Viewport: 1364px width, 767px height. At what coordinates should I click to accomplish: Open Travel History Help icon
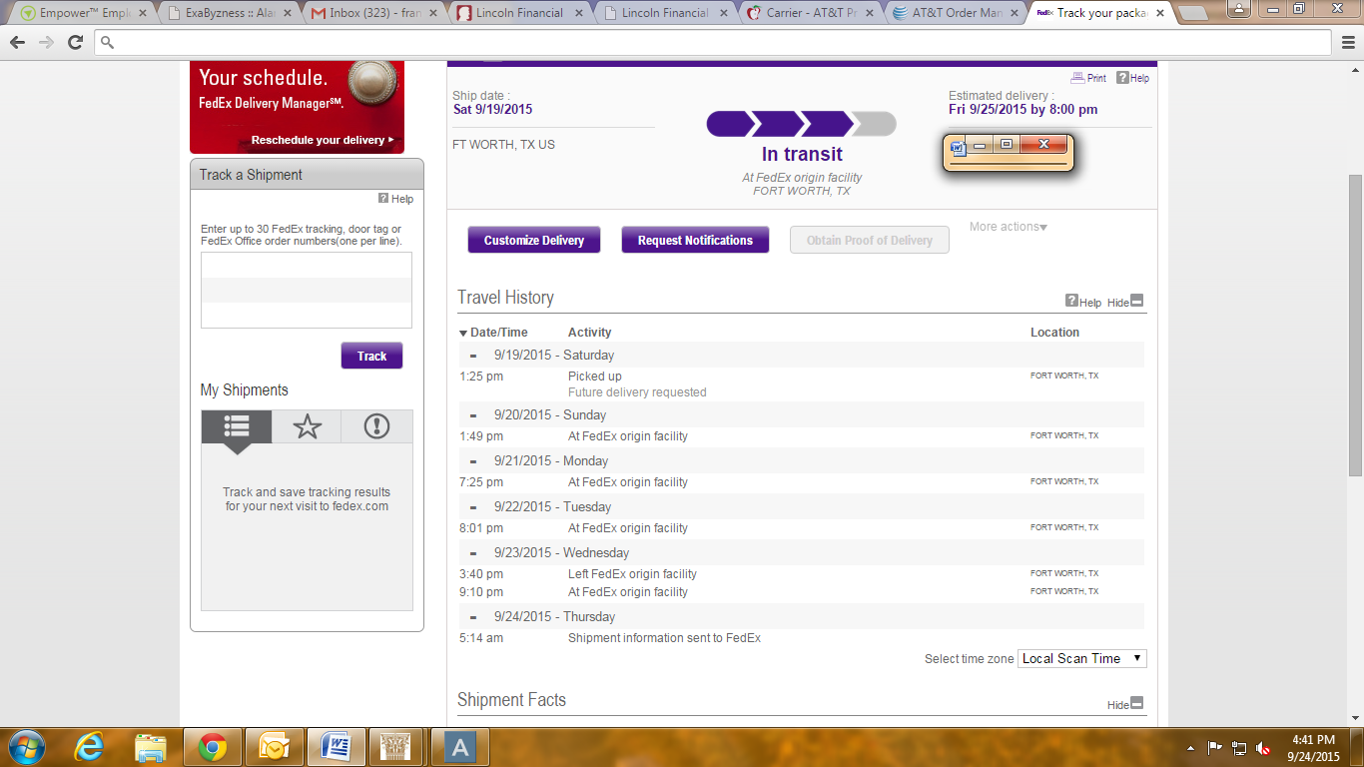point(1083,302)
